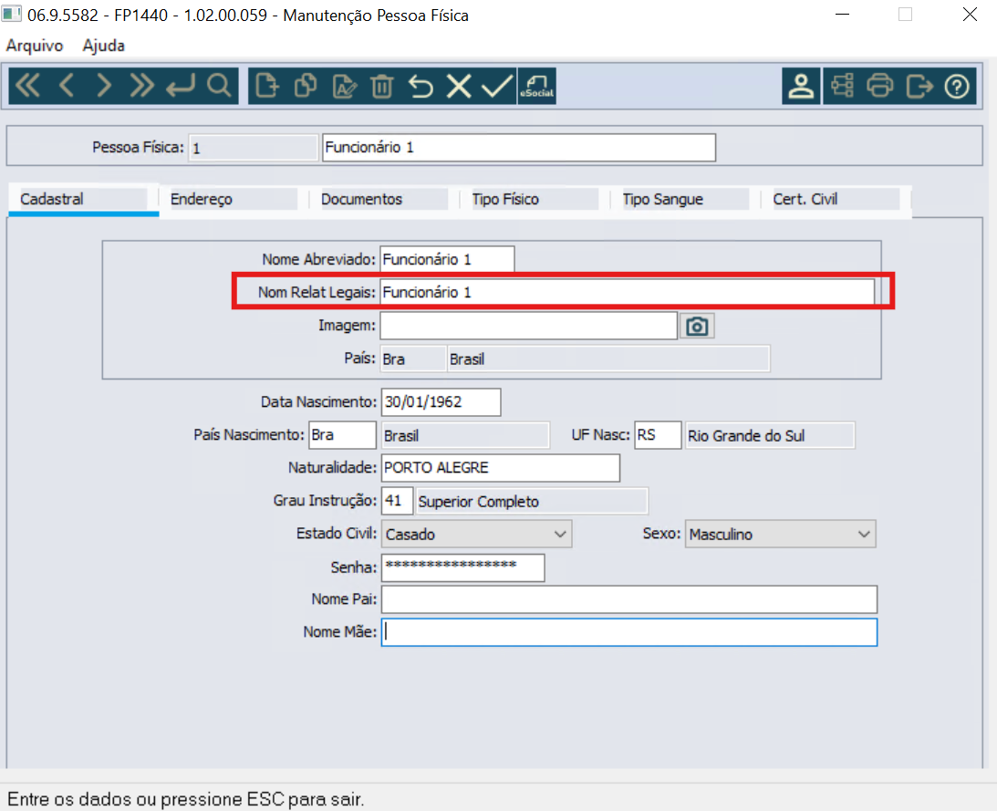997x811 pixels.
Task: Open the hierarchy structure toolbar icon
Action: coord(843,85)
